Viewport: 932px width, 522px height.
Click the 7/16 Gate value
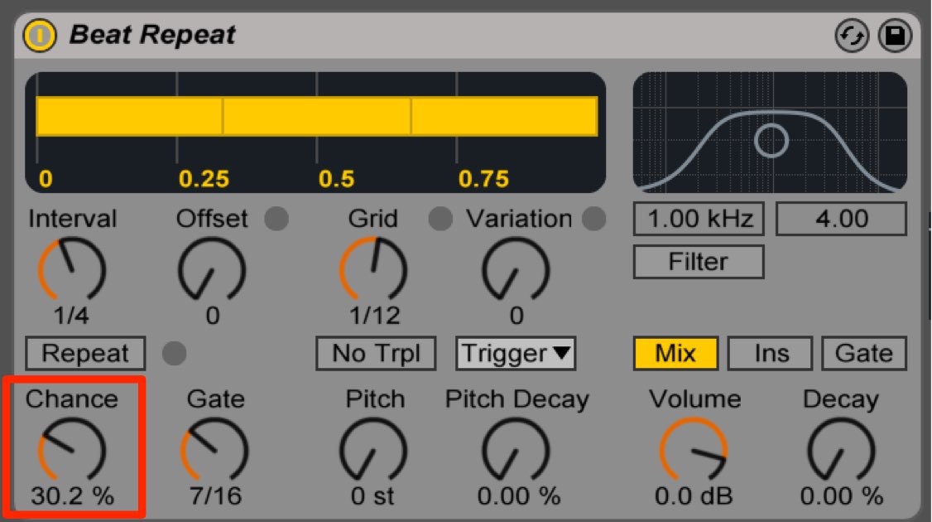[x=215, y=495]
